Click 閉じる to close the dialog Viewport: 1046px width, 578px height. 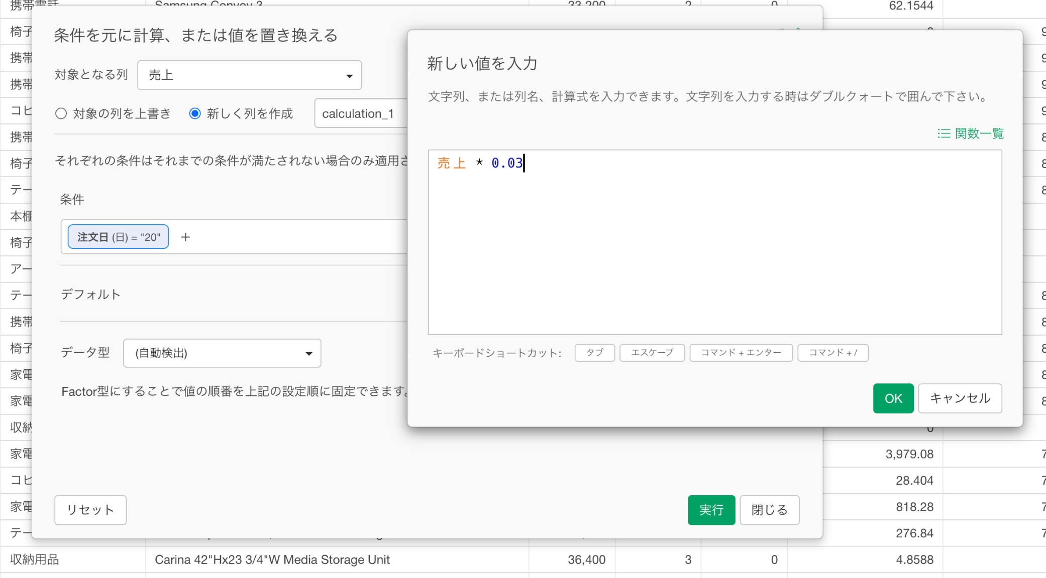click(769, 510)
